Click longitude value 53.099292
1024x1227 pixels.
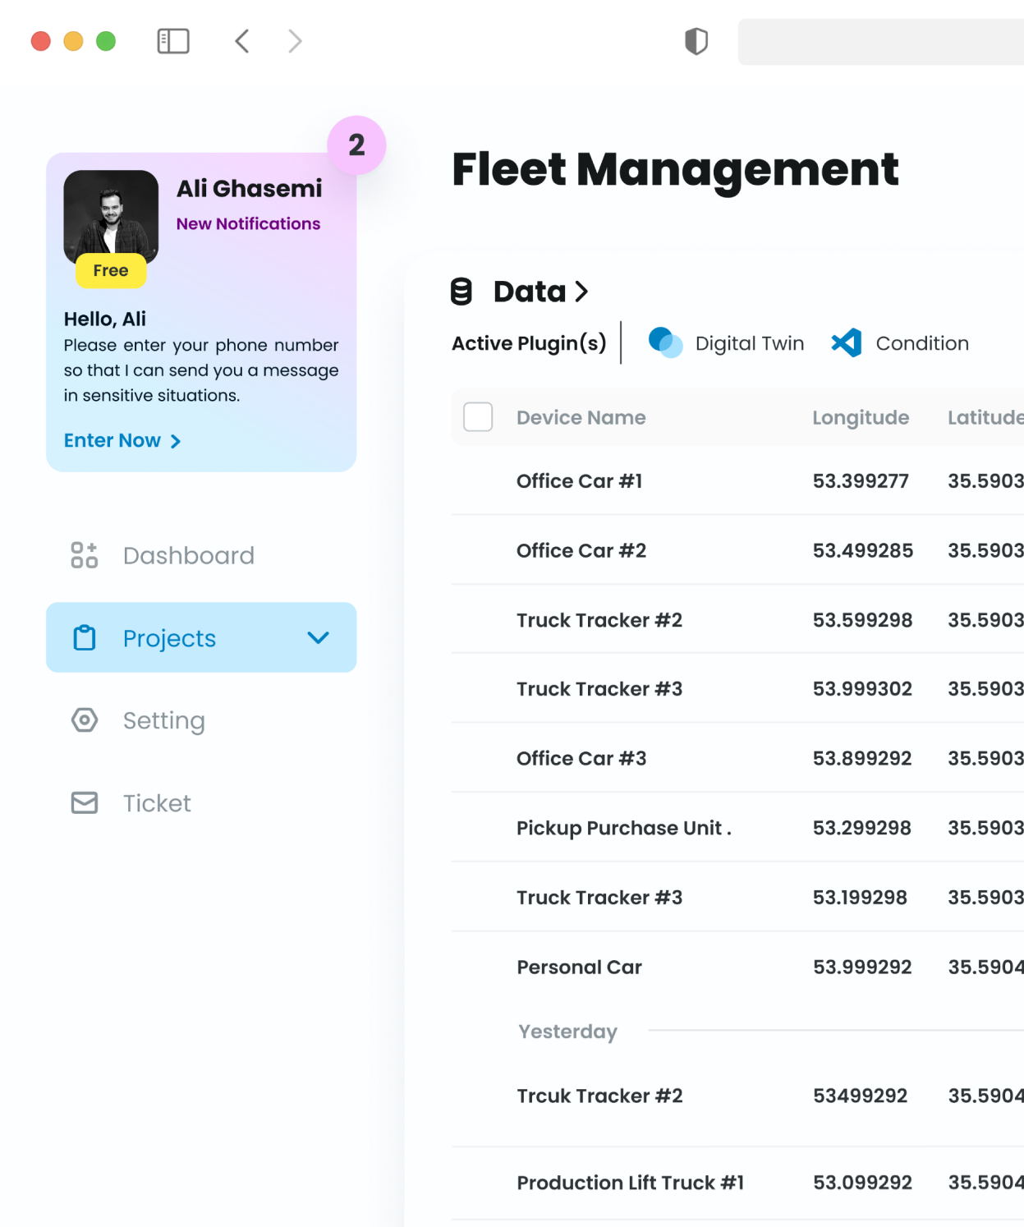pyautogui.click(x=862, y=1183)
